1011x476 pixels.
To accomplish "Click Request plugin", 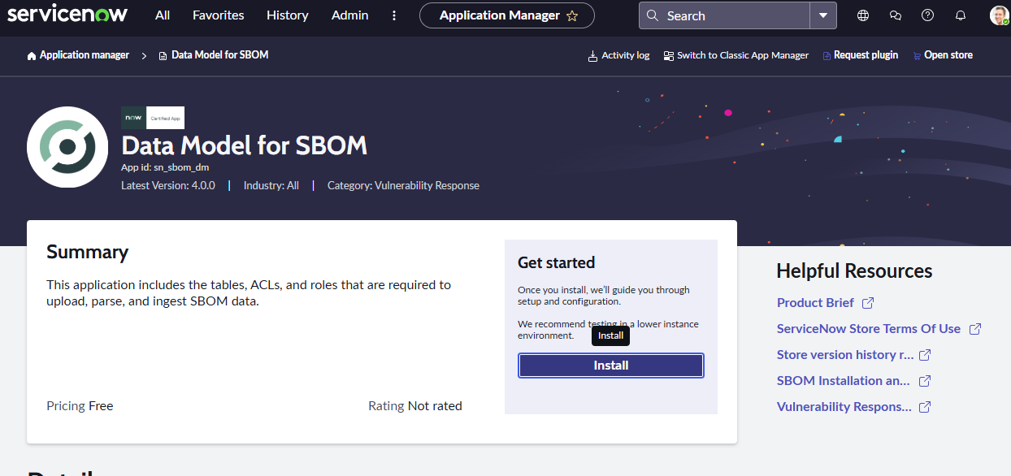I will [x=866, y=55].
